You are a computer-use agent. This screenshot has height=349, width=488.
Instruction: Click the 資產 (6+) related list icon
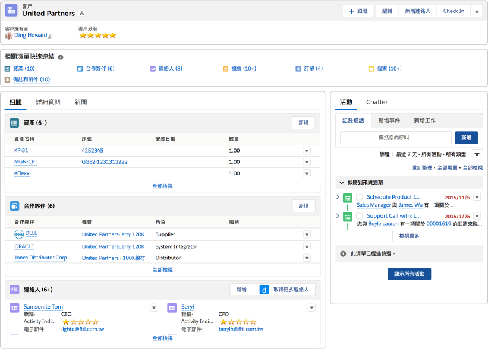click(14, 123)
